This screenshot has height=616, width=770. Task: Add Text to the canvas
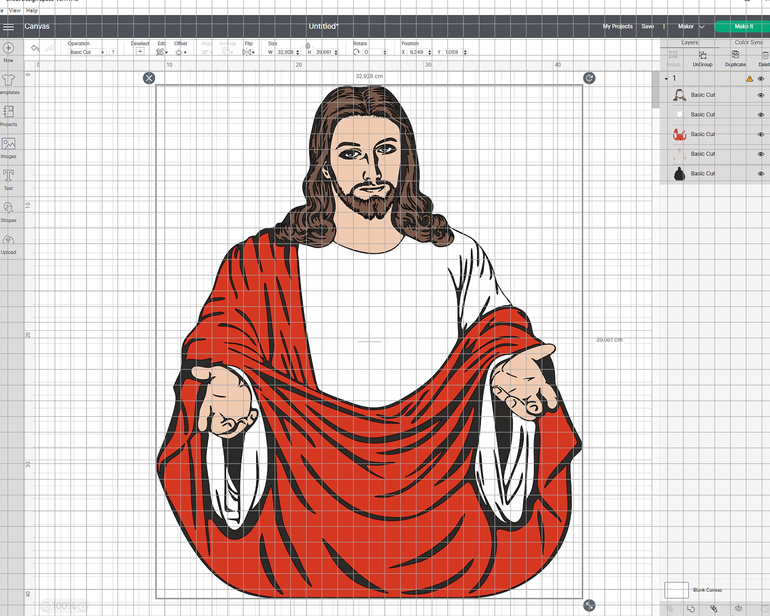point(9,180)
